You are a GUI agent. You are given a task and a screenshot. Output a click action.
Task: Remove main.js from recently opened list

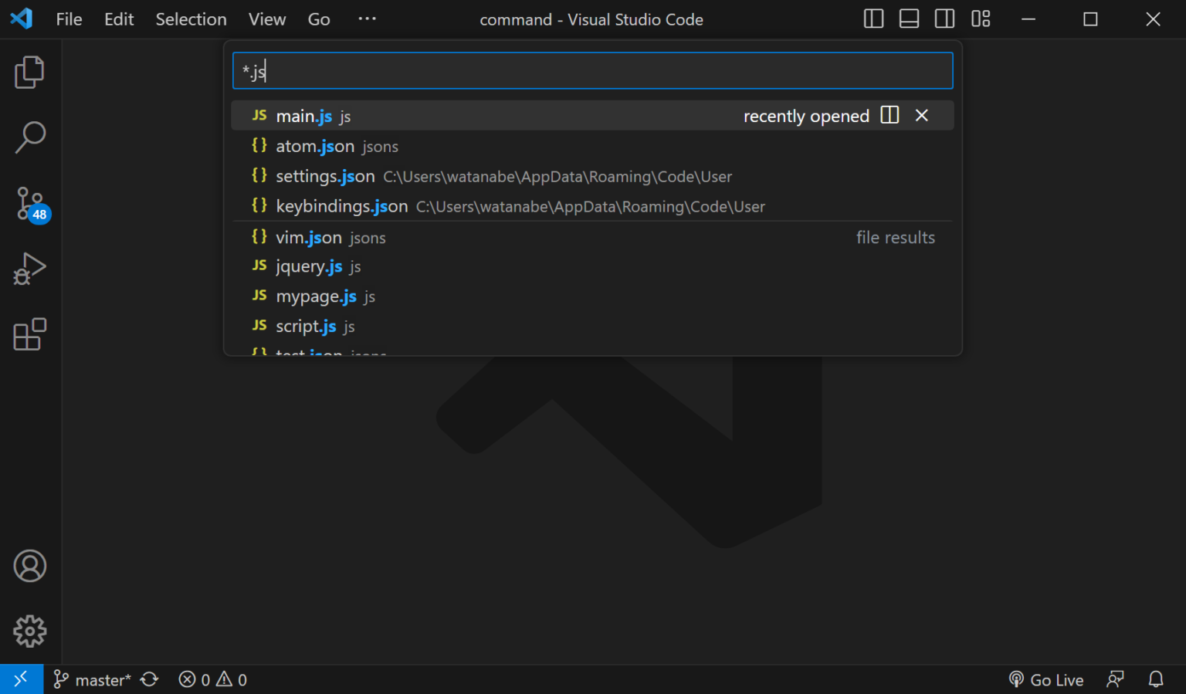(x=922, y=115)
